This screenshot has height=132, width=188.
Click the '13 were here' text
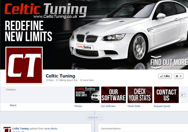pos(87,80)
